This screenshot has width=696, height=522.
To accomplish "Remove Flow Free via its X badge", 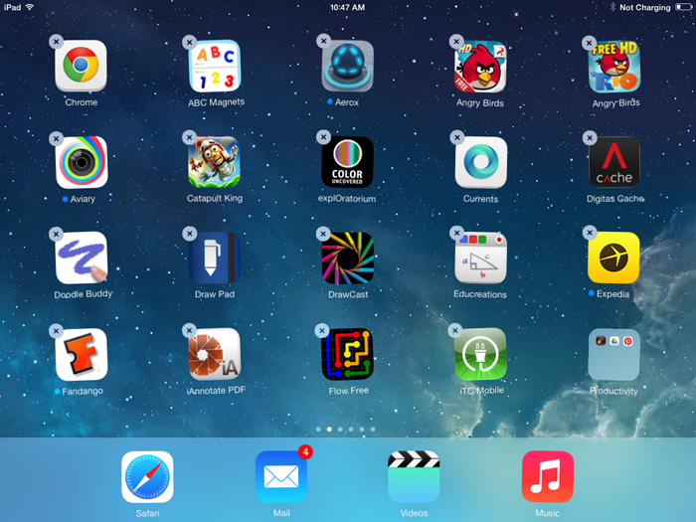I will pyautogui.click(x=322, y=330).
